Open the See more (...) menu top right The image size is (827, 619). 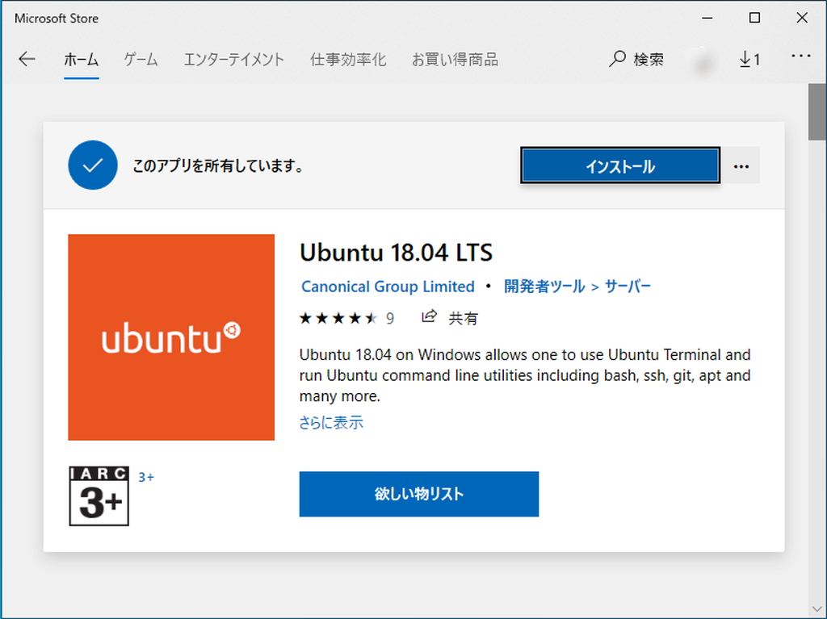801,56
